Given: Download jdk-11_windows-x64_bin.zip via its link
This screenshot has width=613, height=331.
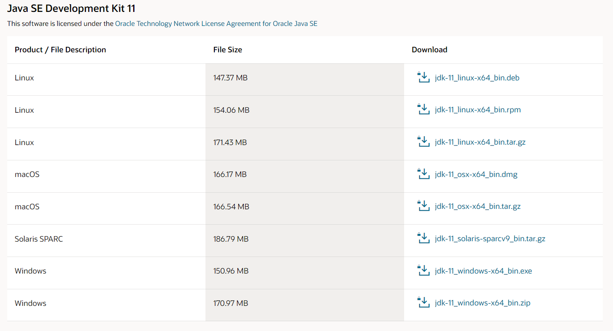Looking at the screenshot, I should (x=482, y=303).
